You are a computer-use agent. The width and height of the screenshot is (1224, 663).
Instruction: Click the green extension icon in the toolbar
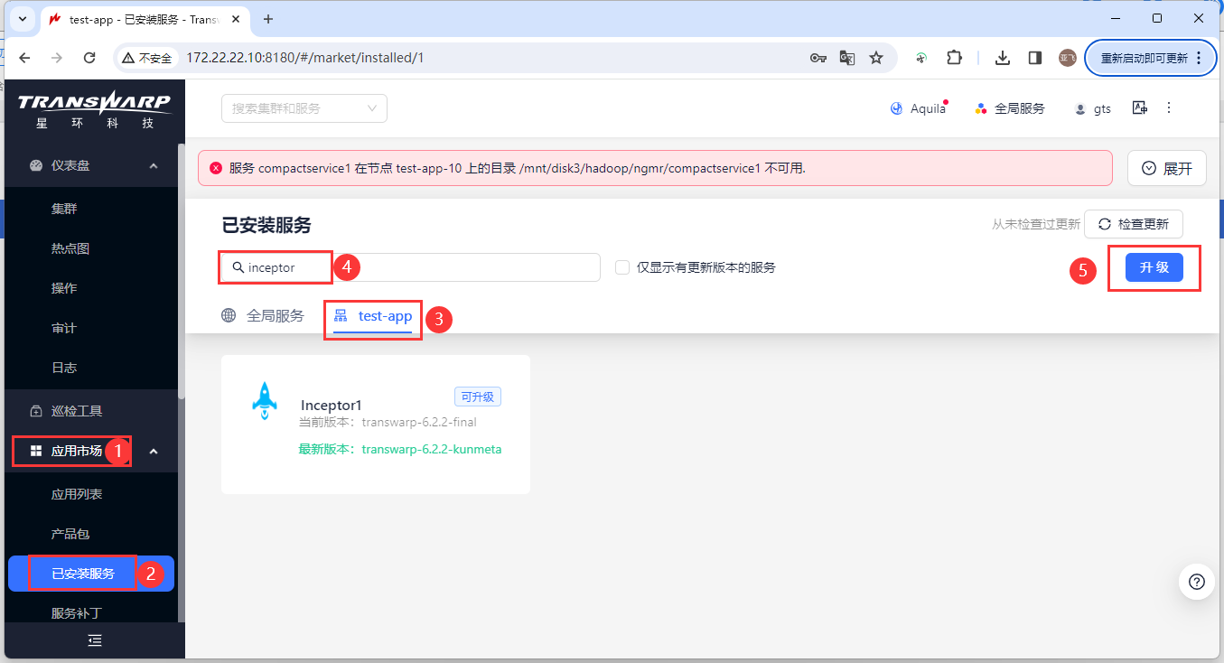click(x=921, y=58)
